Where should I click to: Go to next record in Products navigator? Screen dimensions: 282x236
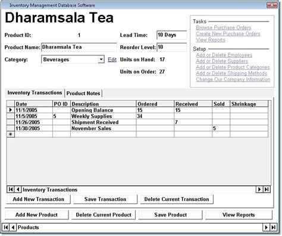pos(266,227)
